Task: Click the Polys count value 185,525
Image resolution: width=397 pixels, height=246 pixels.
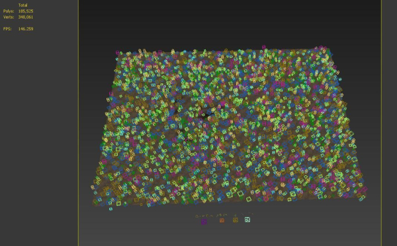Action: (26, 11)
